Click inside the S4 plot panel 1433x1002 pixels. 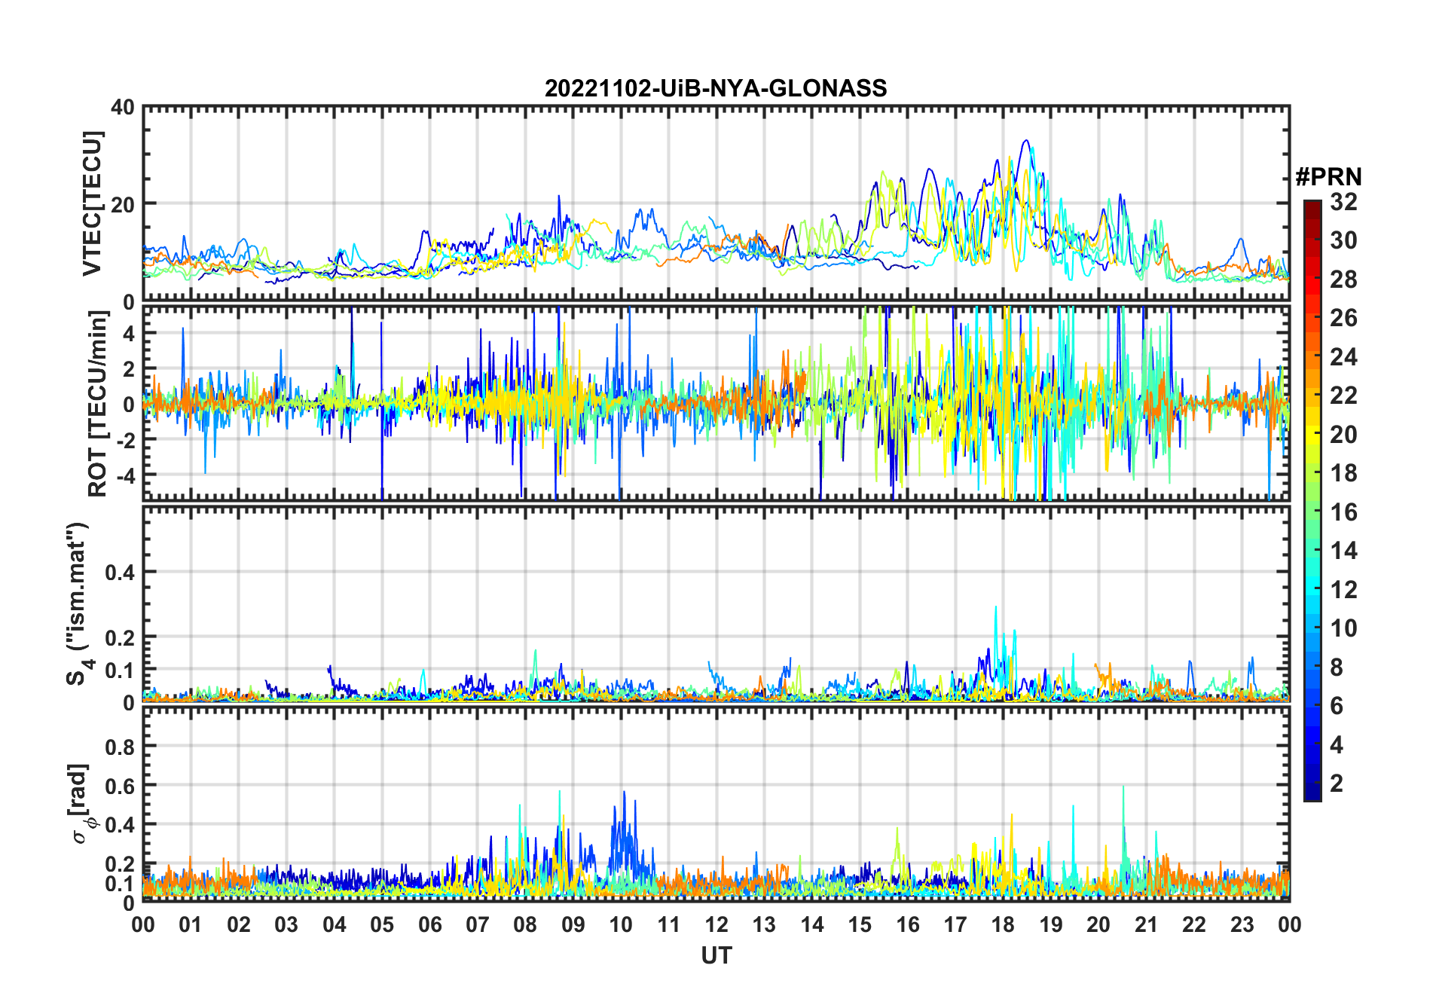point(716,603)
